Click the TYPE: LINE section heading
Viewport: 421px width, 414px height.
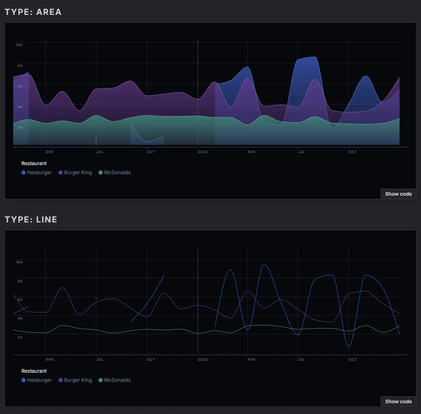[31, 220]
